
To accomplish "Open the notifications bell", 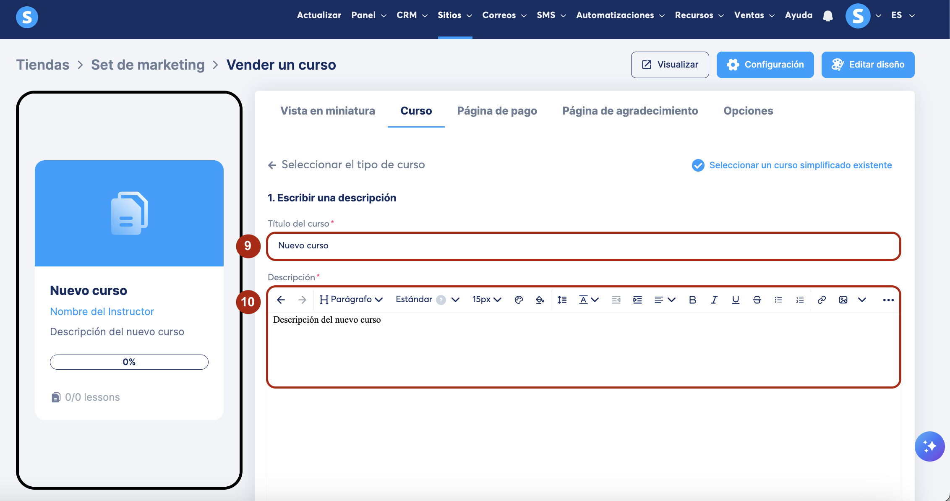I will [827, 16].
